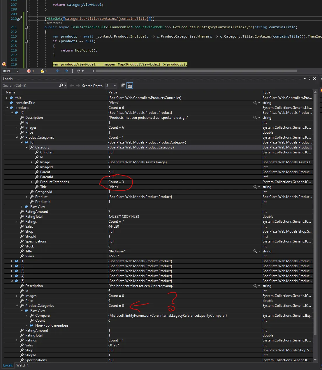Viewport: 322px width, 370px height.
Task: Open the Search Depth dropdown
Action: pos(115,86)
